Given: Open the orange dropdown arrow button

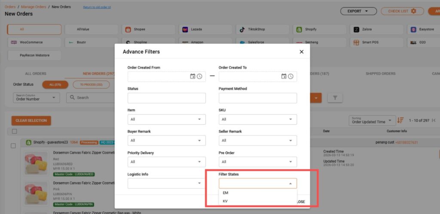Looking at the screenshot, I should coord(316,98).
